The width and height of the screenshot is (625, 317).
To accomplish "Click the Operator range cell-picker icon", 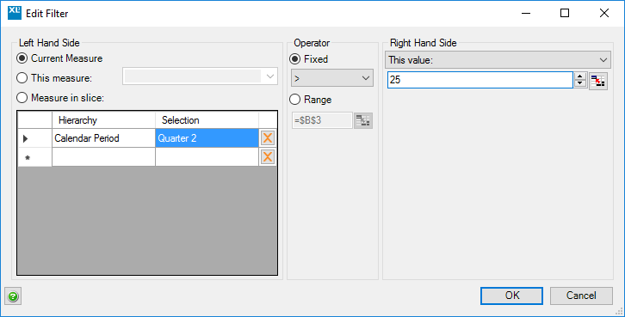I will point(363,120).
